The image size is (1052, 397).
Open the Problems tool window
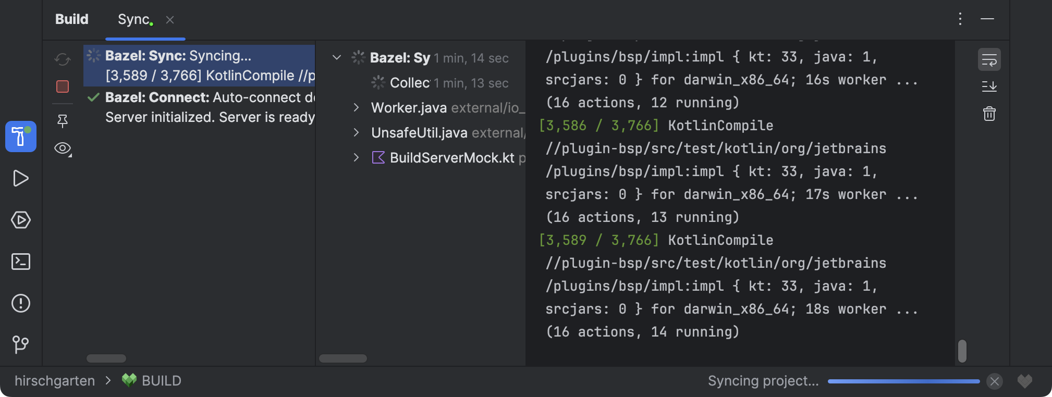tap(21, 303)
